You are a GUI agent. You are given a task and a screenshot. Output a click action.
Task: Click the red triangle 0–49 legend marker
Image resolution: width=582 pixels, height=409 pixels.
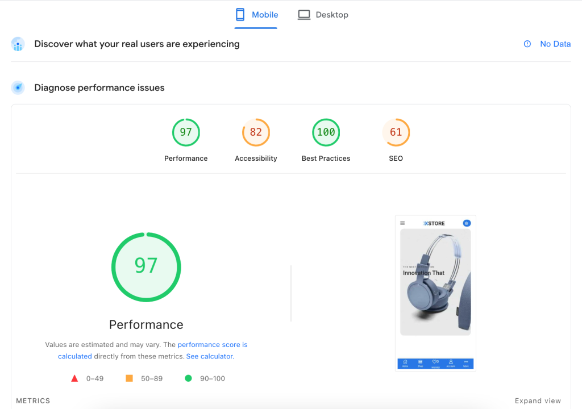pyautogui.click(x=74, y=378)
